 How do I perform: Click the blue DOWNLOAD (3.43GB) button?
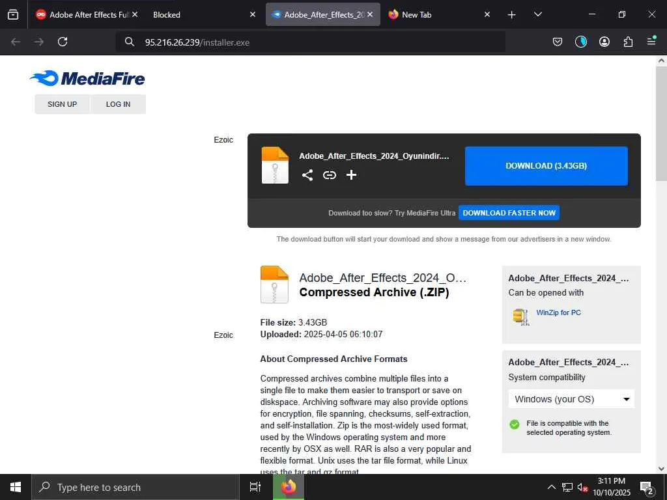point(546,166)
